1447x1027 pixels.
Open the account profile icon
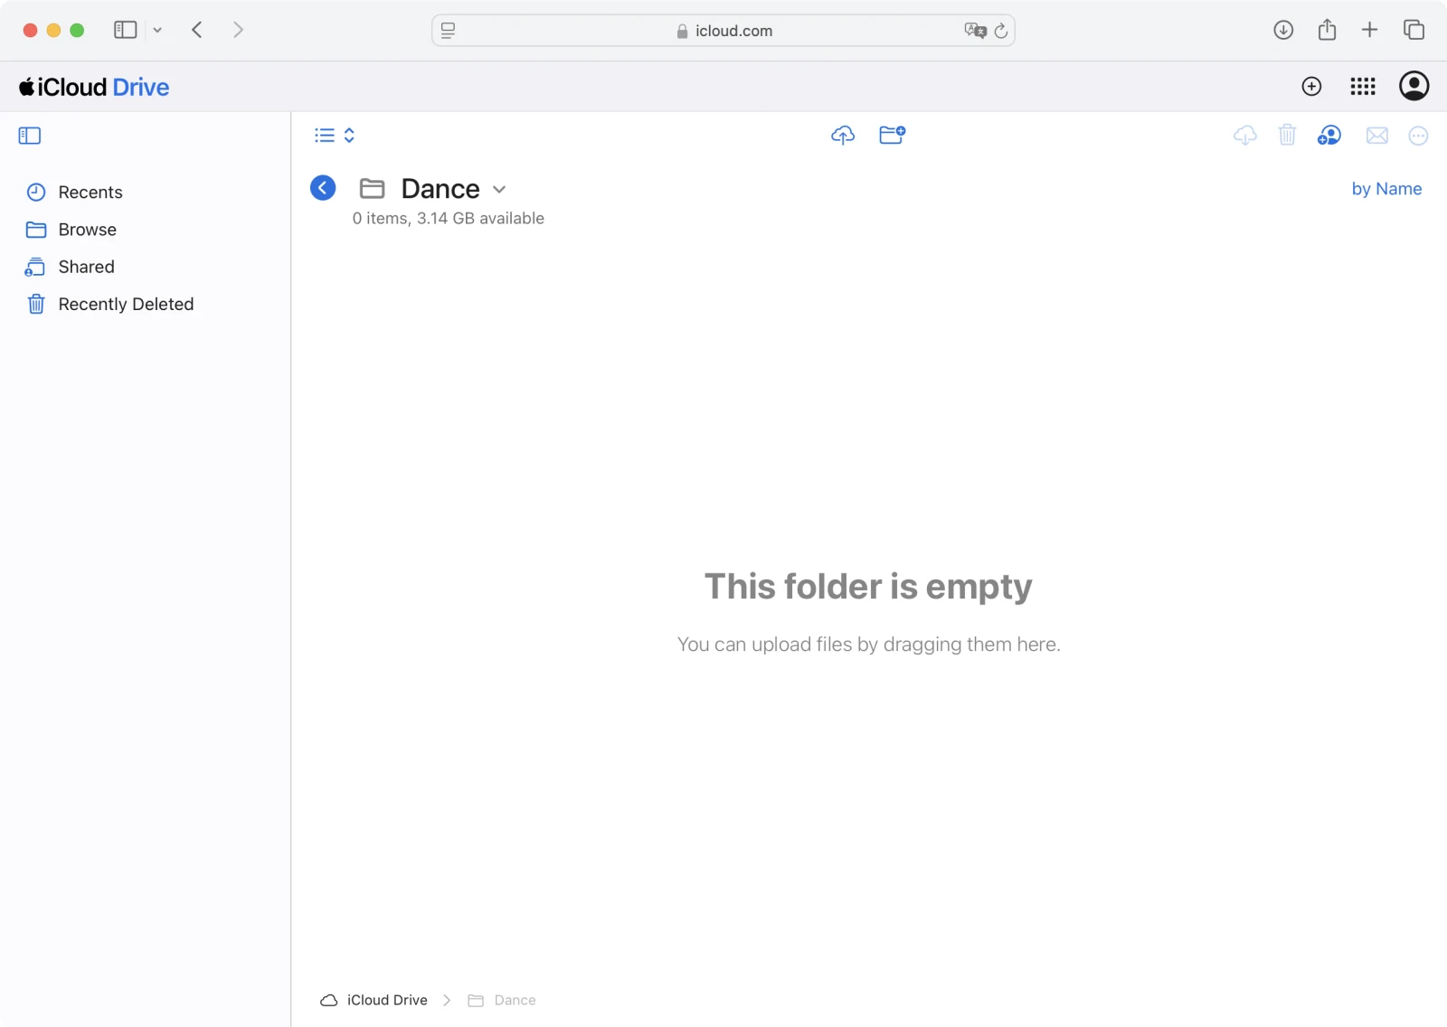1414,86
